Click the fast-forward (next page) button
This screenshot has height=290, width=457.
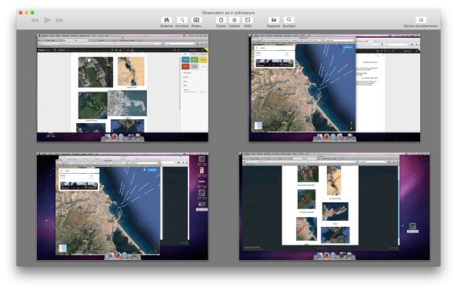coord(60,21)
